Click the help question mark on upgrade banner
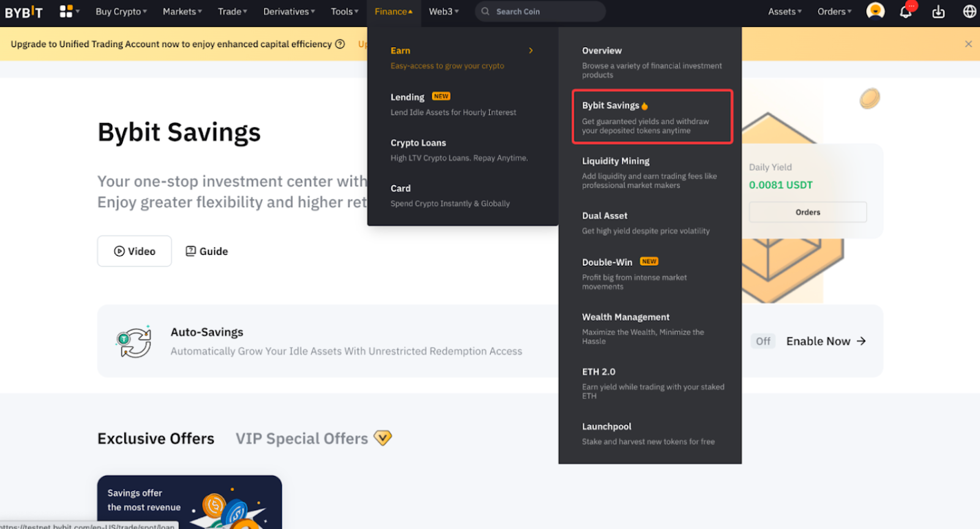 (x=340, y=44)
